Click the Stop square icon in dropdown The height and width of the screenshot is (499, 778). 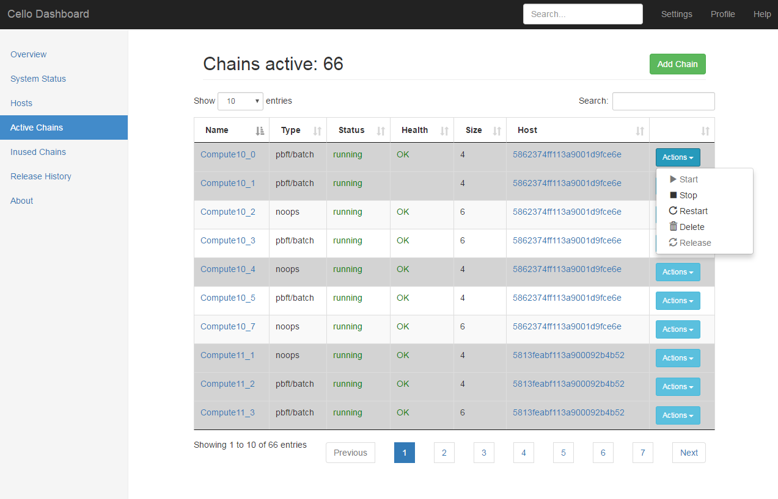(673, 195)
